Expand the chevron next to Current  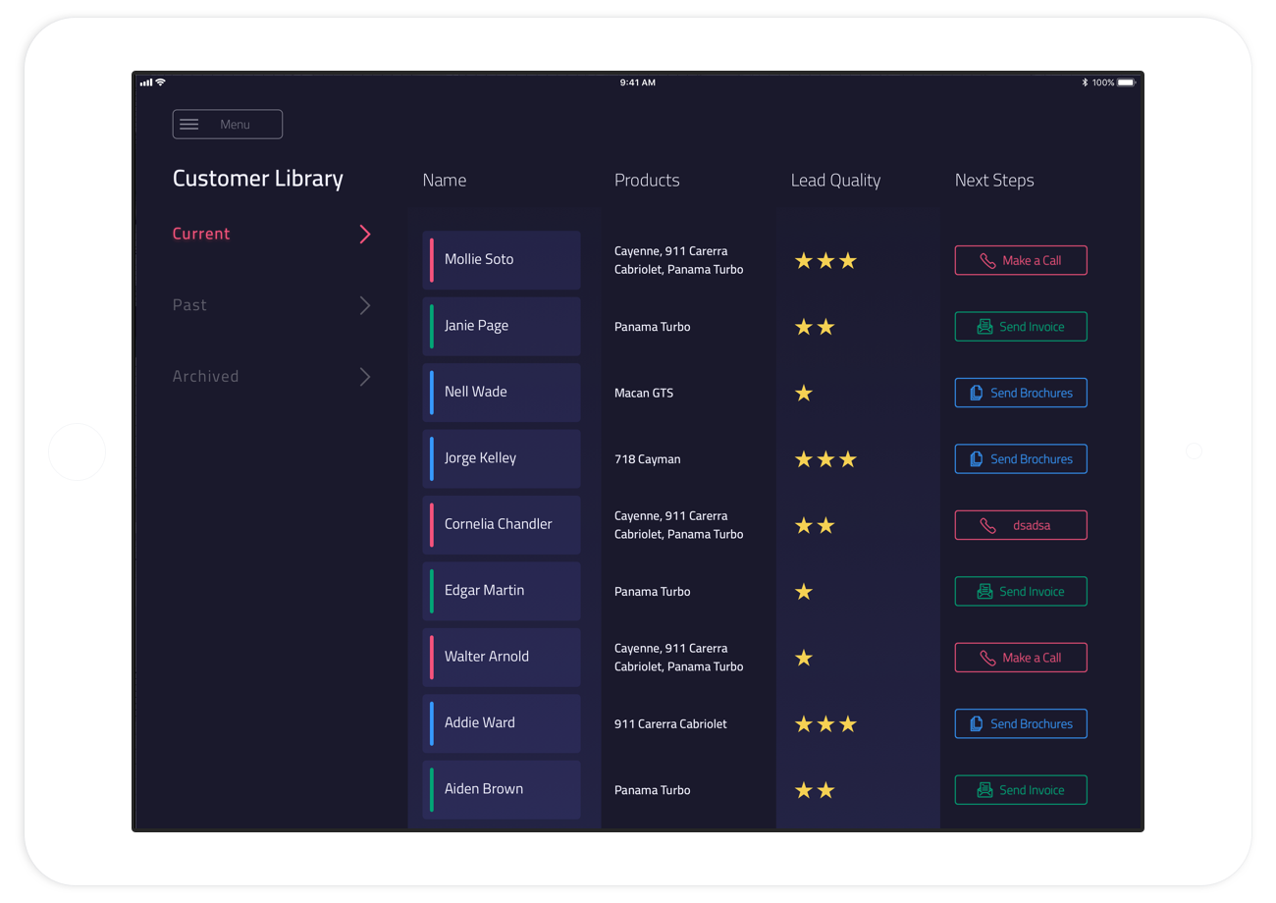pos(365,234)
